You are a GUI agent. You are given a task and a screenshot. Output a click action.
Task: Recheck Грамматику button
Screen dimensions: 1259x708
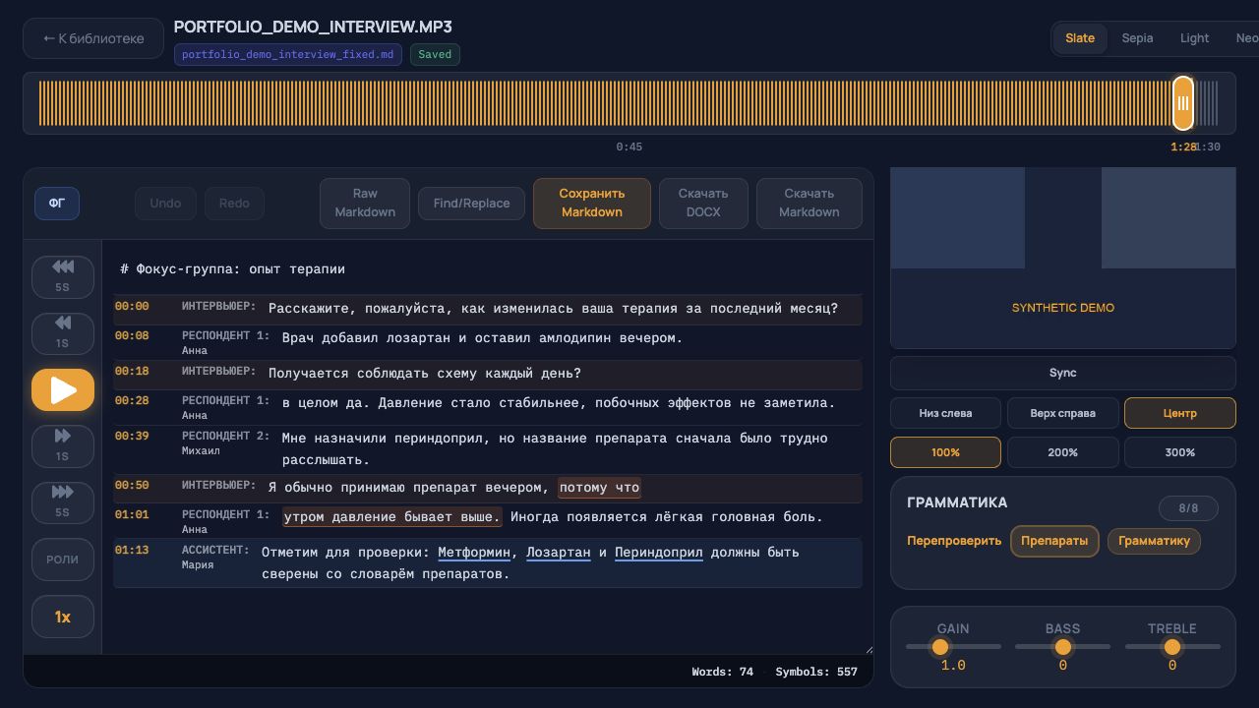[x=1154, y=541]
